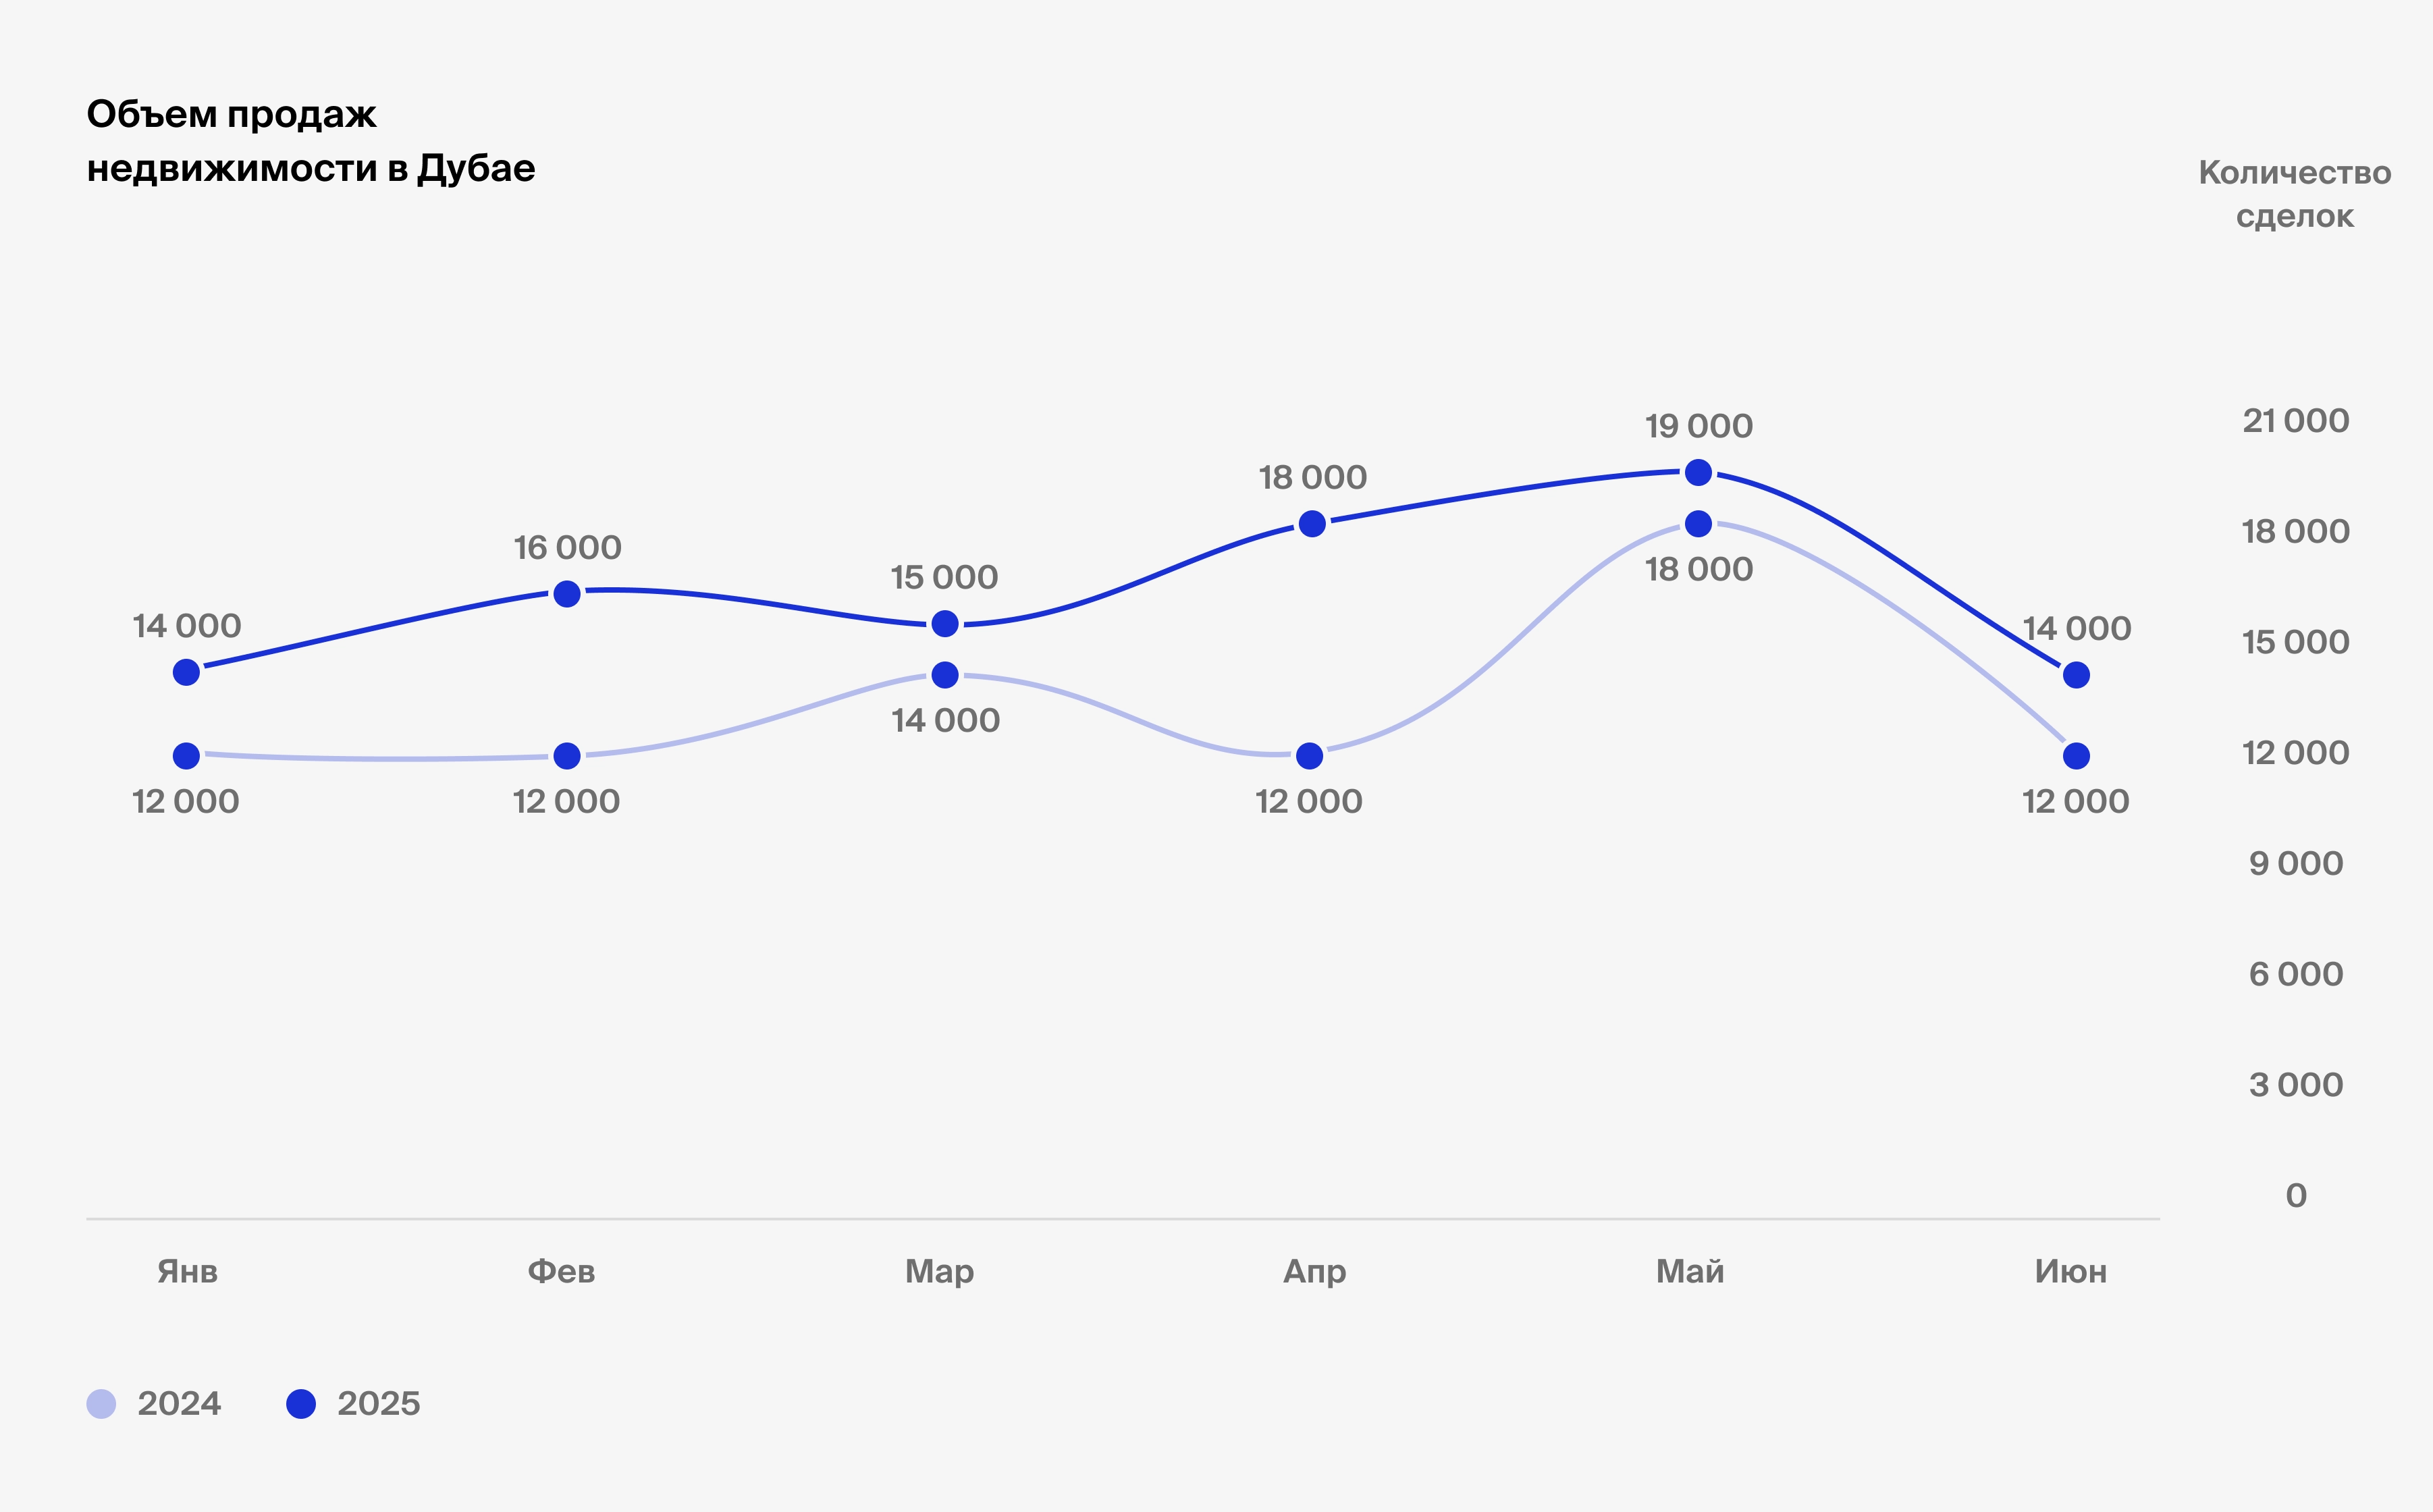
Task: Click the 15 000 data point for Мар
Action: tap(945, 624)
